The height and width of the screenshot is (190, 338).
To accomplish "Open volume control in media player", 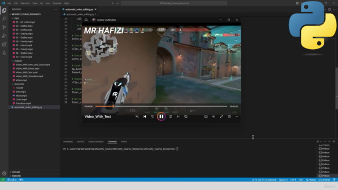I will click(213, 117).
